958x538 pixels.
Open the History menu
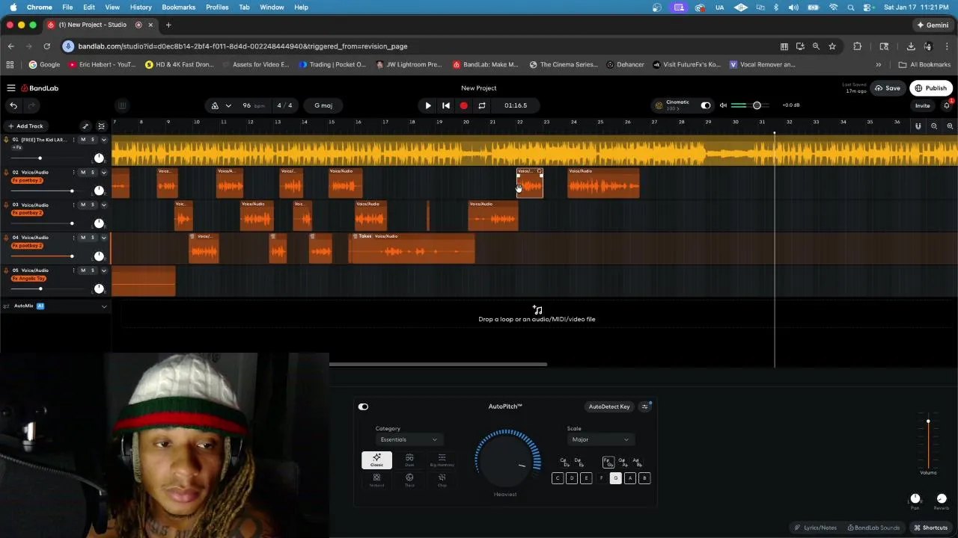(x=141, y=7)
